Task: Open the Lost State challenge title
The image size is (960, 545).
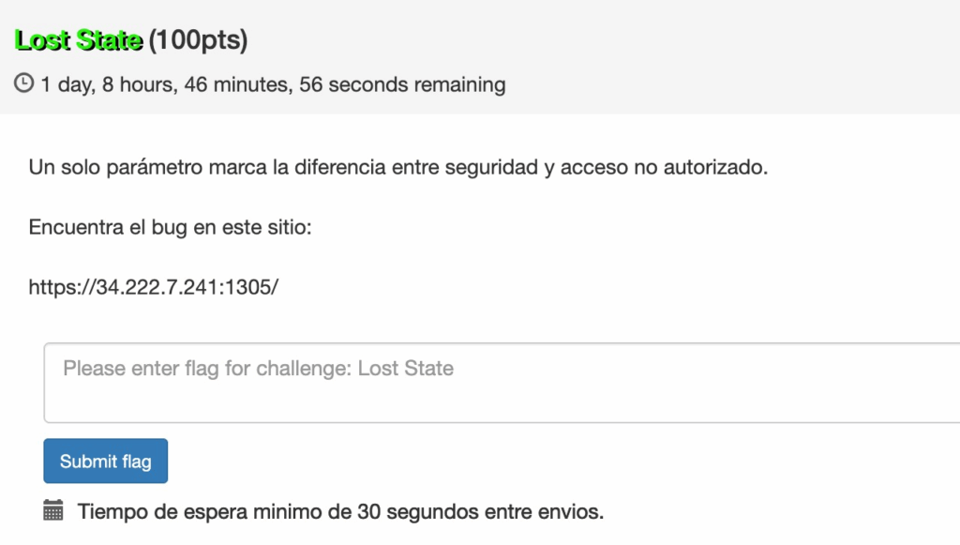Action: [79, 40]
